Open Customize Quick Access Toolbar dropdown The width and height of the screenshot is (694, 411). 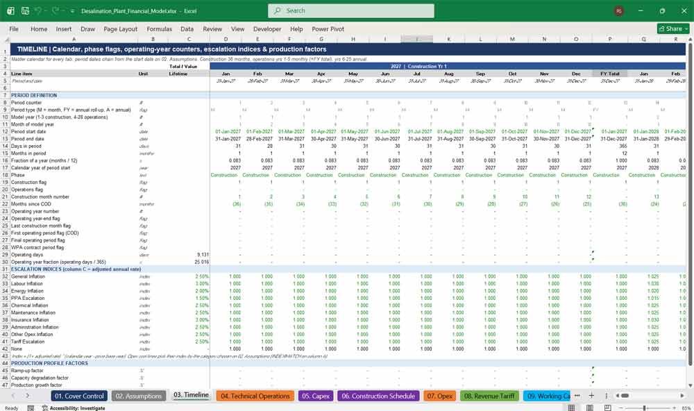point(72,10)
